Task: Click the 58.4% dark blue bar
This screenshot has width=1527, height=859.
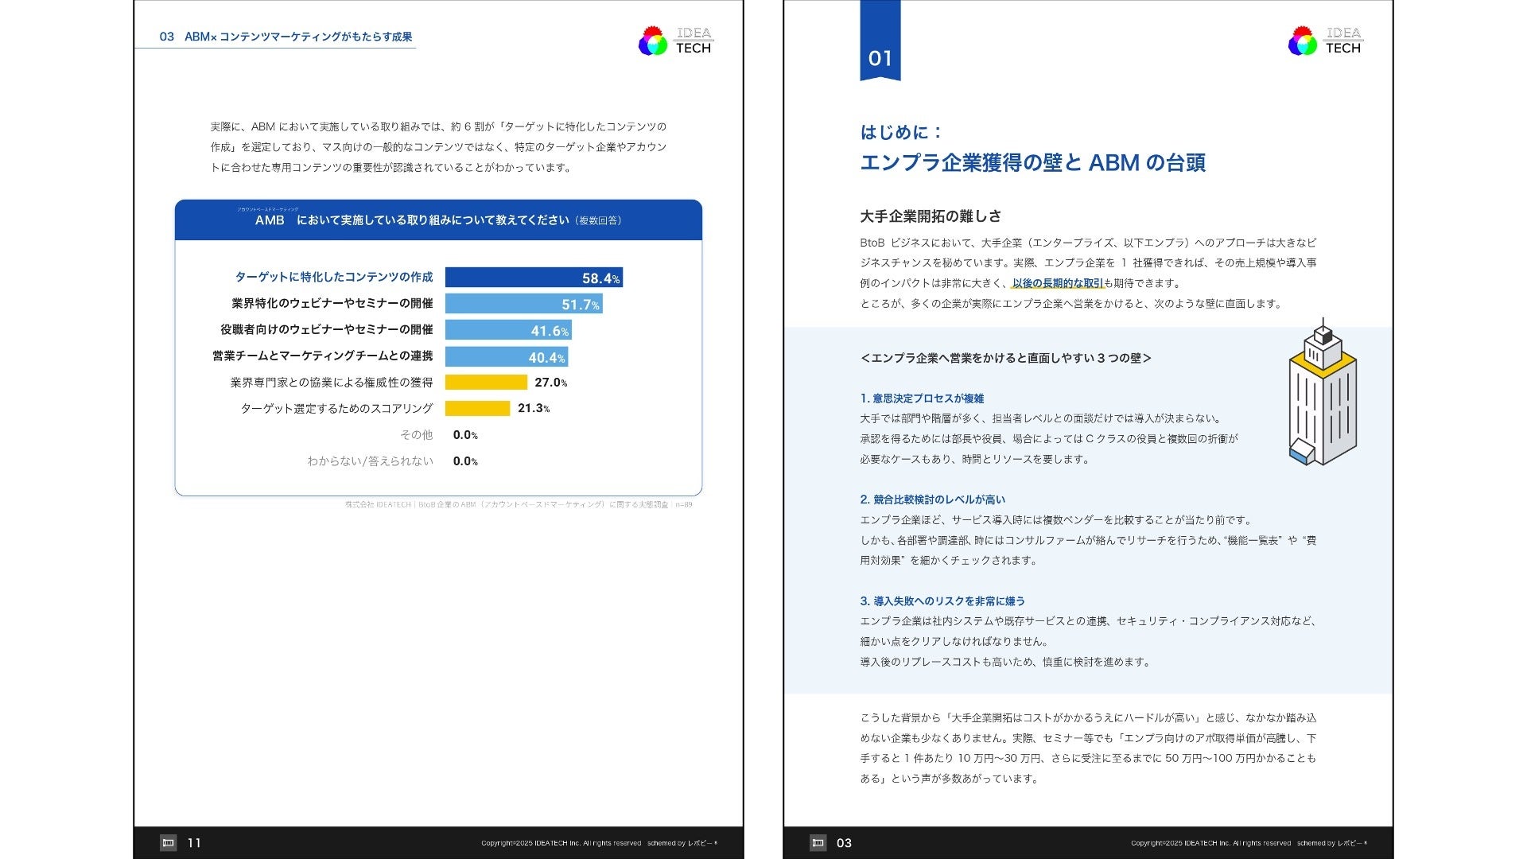Action: point(533,278)
